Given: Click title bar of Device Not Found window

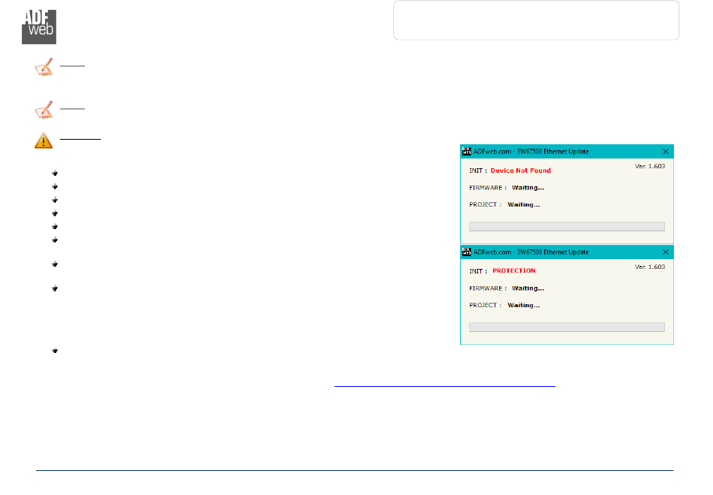Looking at the screenshot, I should click(x=567, y=152).
